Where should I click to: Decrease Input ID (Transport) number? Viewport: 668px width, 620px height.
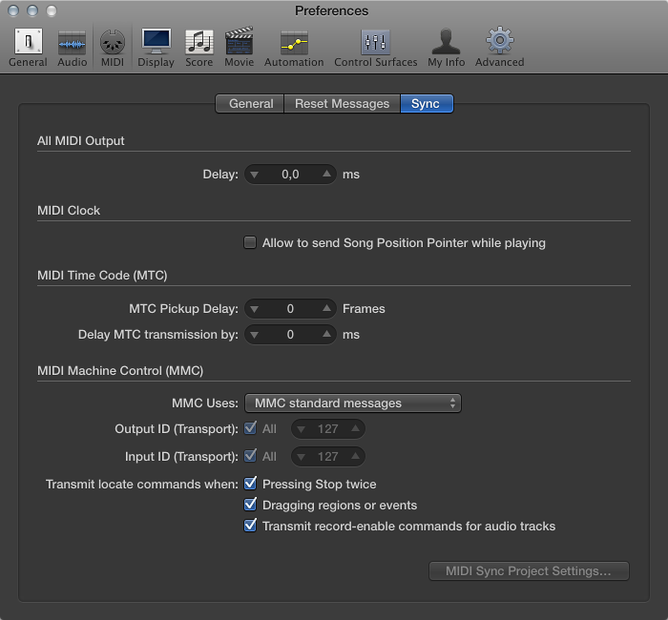pos(302,457)
